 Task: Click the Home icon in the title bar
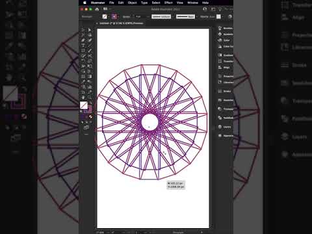[x=97, y=9]
